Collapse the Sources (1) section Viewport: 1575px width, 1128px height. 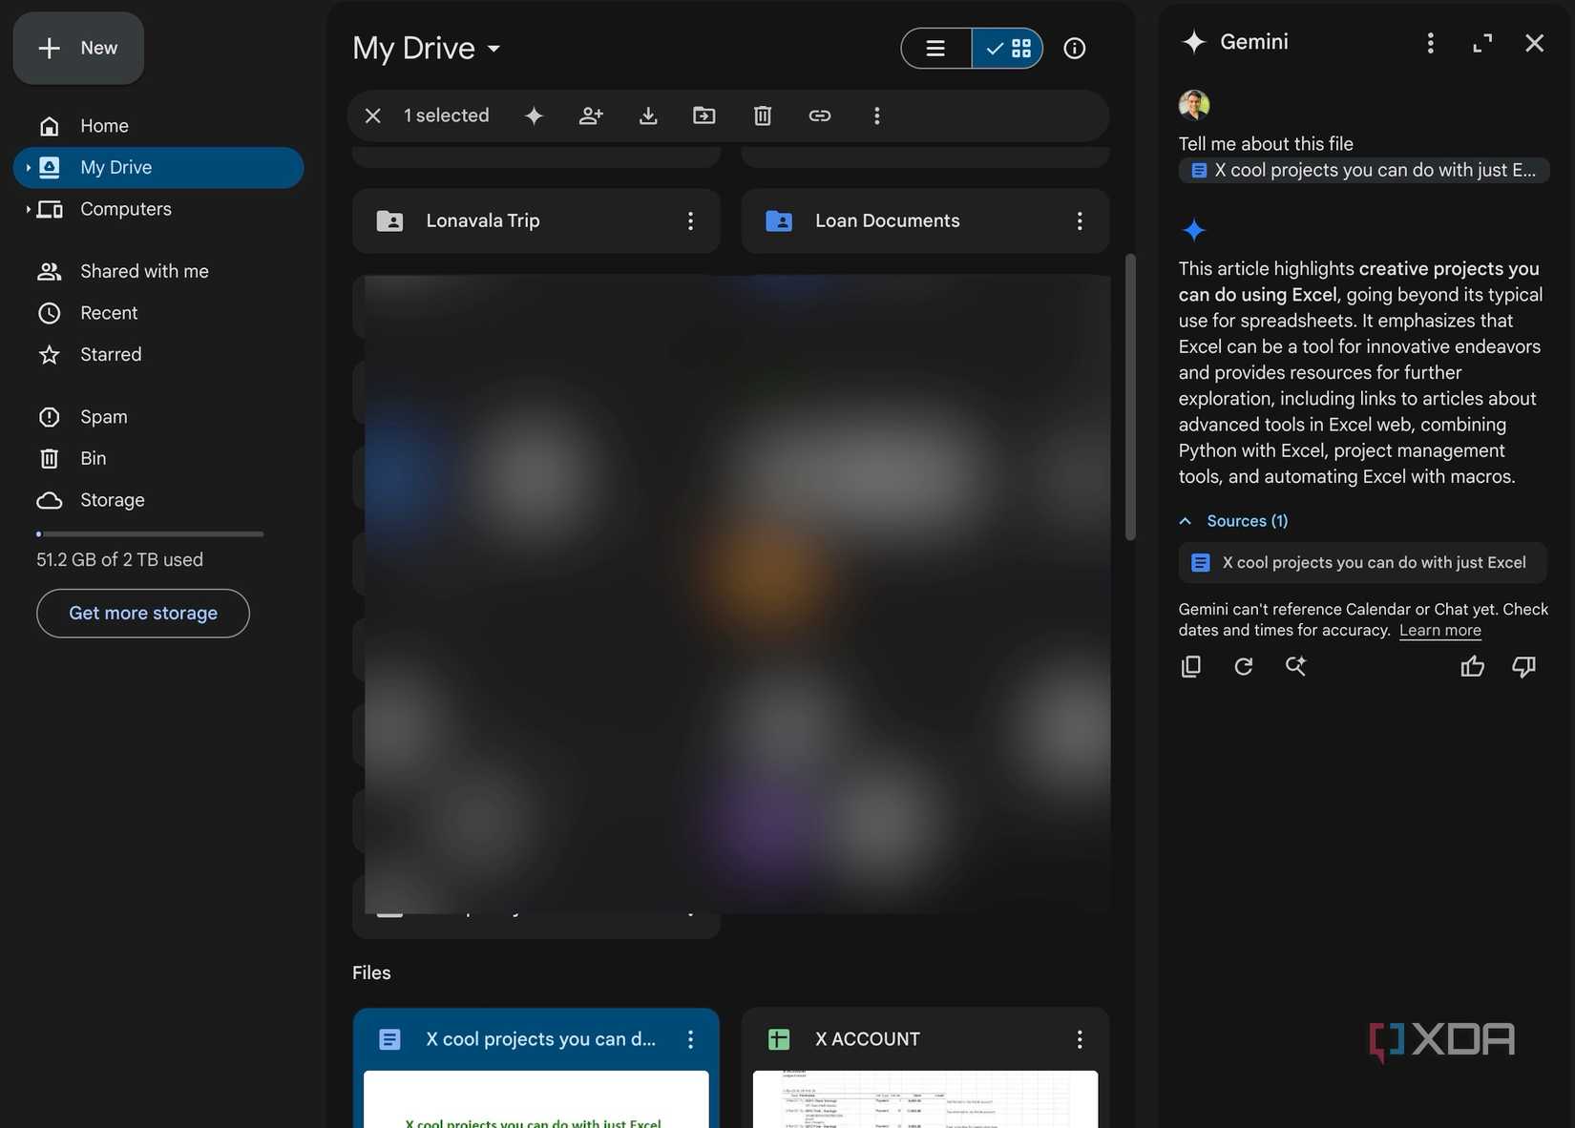(x=1233, y=521)
